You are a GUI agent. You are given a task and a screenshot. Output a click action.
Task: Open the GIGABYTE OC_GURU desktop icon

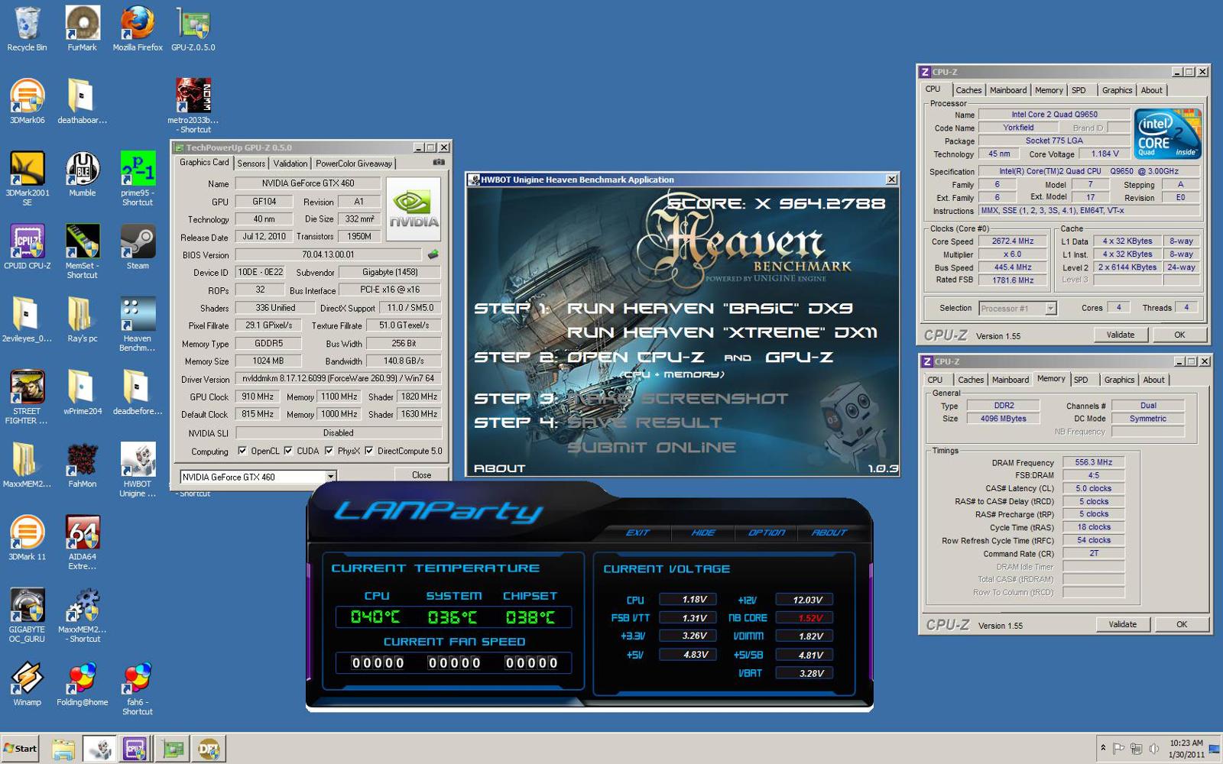click(27, 615)
